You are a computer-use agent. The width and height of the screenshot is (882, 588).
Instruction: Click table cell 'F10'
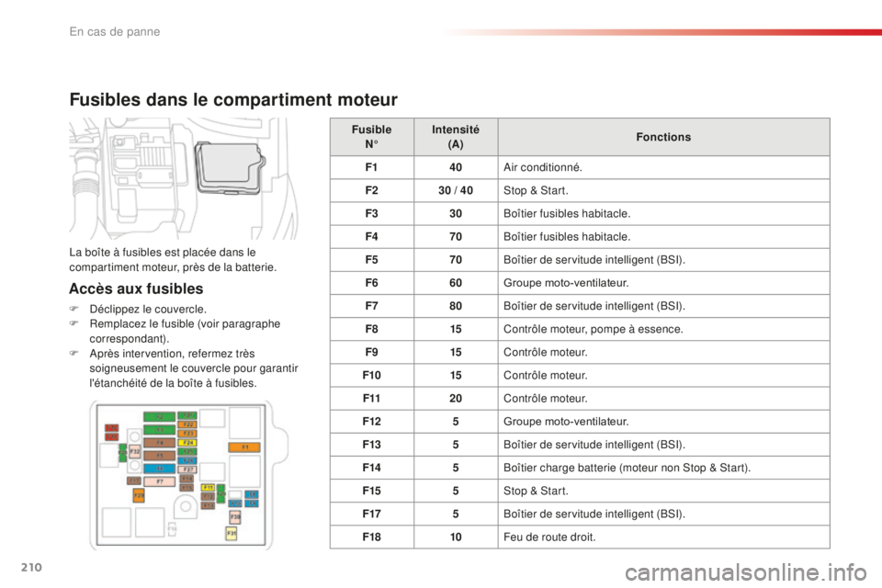pyautogui.click(x=372, y=375)
